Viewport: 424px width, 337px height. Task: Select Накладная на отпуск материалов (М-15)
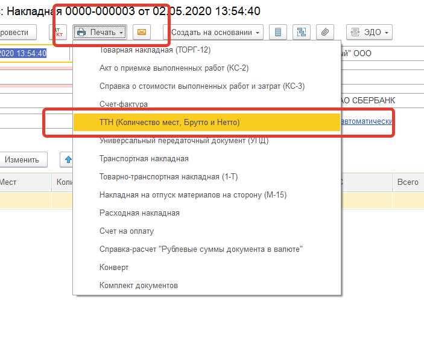point(207,195)
